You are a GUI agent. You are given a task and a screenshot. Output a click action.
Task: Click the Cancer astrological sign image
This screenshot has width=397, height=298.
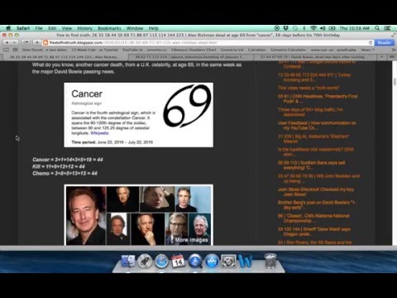coord(187,106)
